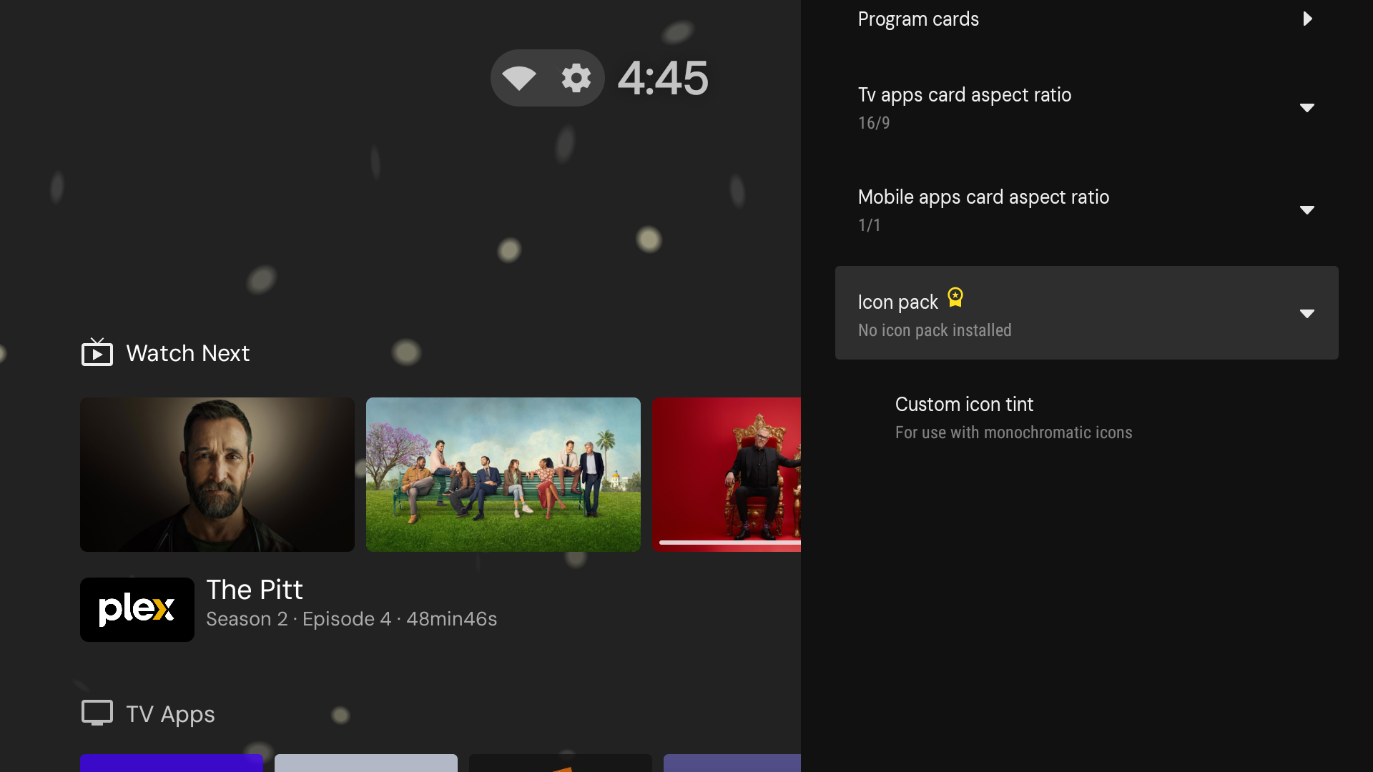
Task: Click For use with monochromatic icons text
Action: pyautogui.click(x=1013, y=432)
